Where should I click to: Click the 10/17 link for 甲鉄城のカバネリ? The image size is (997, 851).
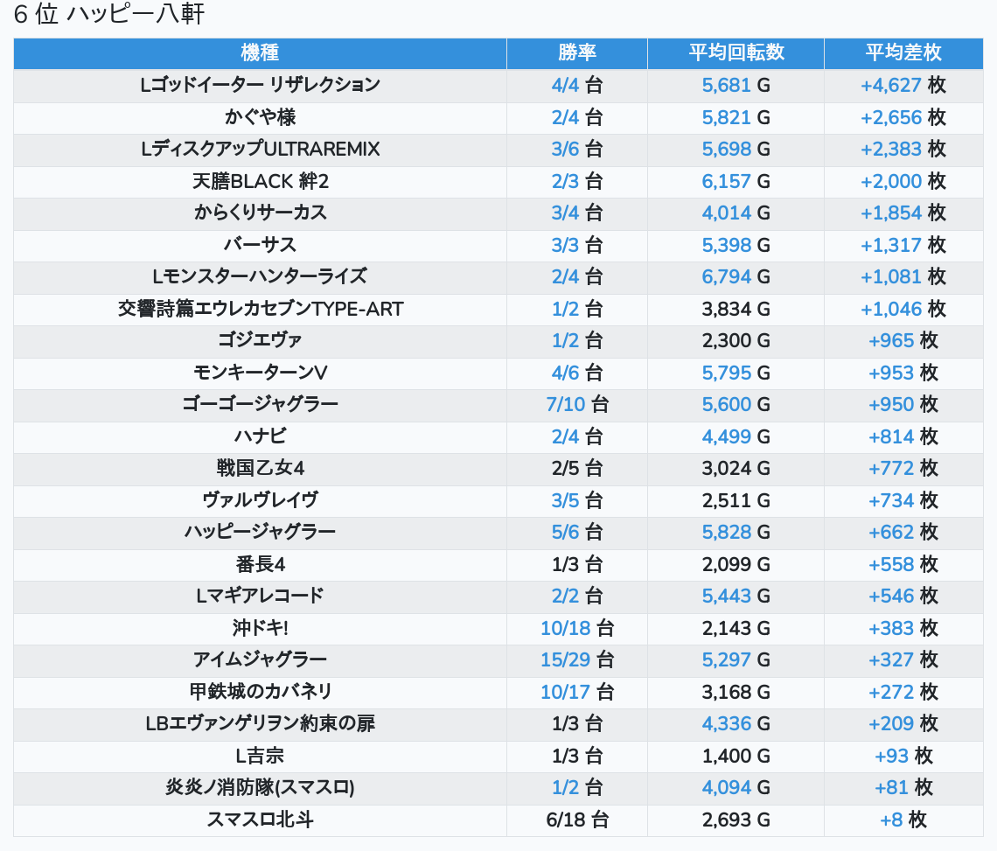click(x=565, y=692)
